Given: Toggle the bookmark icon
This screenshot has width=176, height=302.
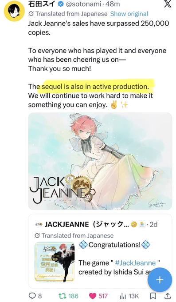Looking at the screenshot, I should [153, 296].
